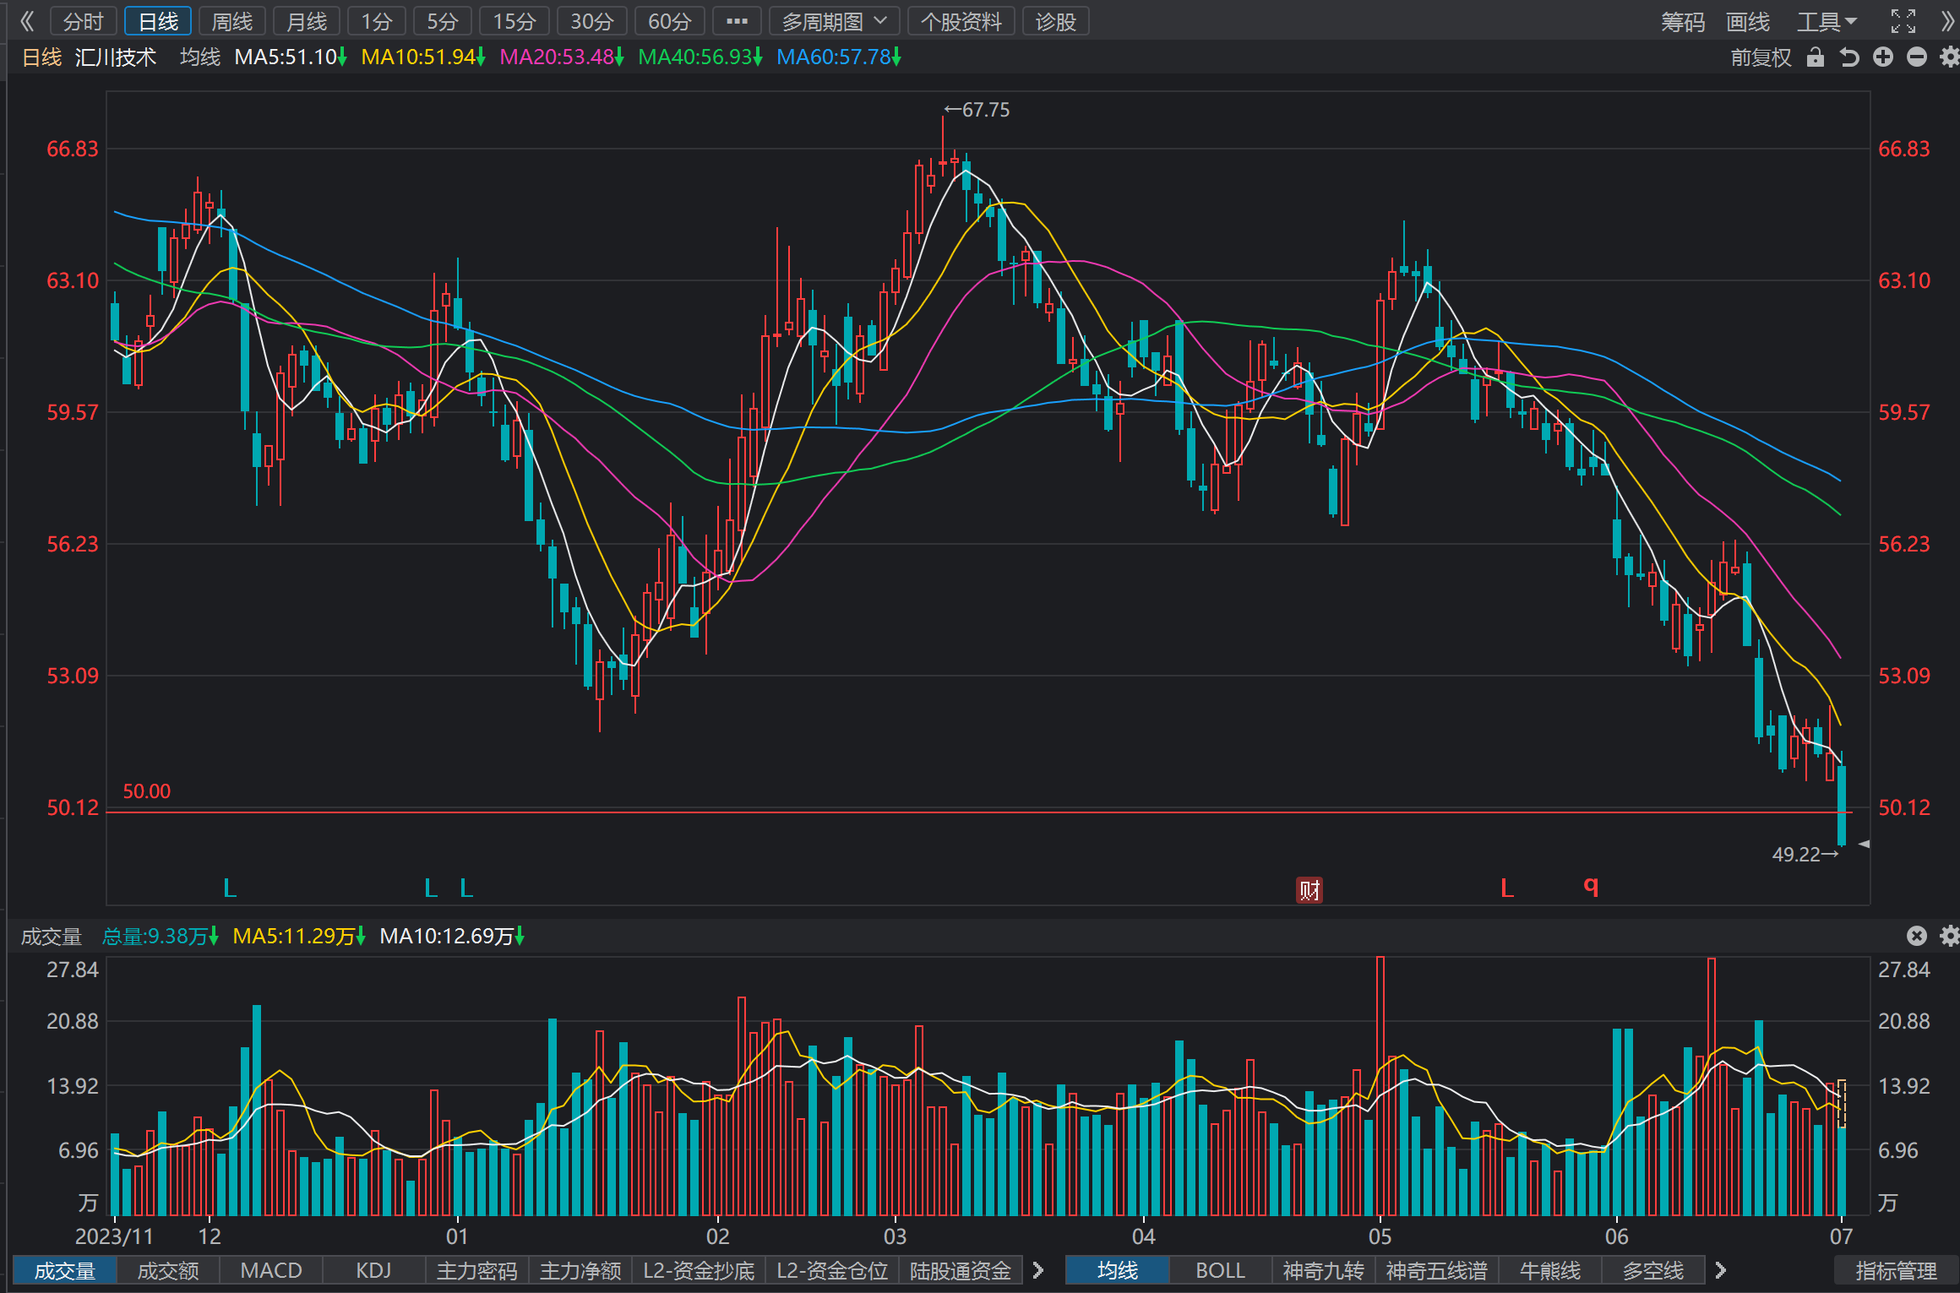Image resolution: width=1960 pixels, height=1293 pixels.
Task: Click the small triangle price marker at 49.22
Action: tap(1864, 844)
